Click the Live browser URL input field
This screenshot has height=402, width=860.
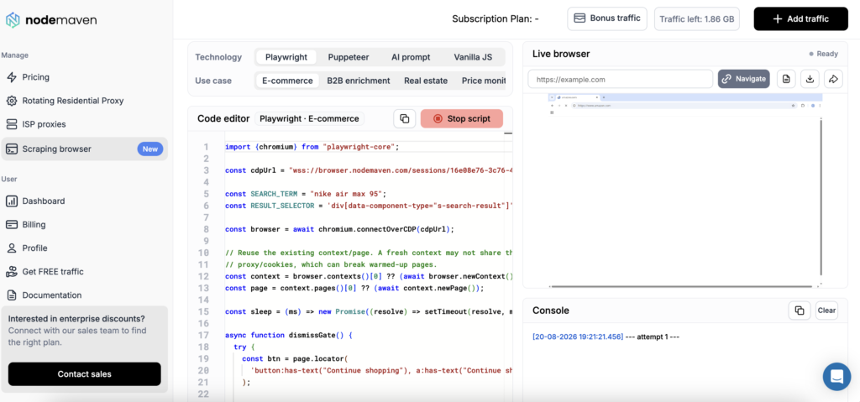(x=621, y=79)
